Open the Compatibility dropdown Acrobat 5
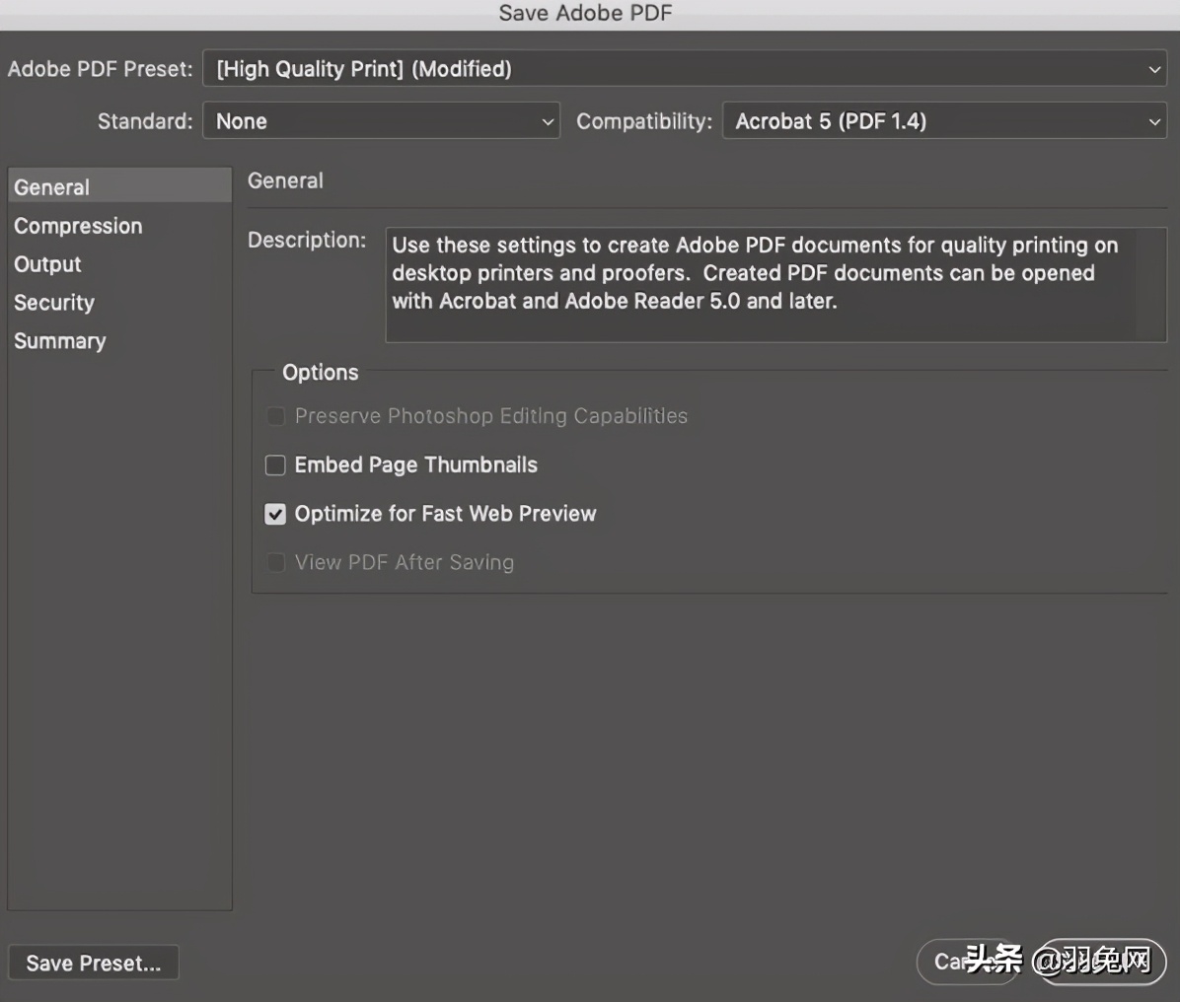This screenshot has height=1002, width=1180. [x=944, y=121]
